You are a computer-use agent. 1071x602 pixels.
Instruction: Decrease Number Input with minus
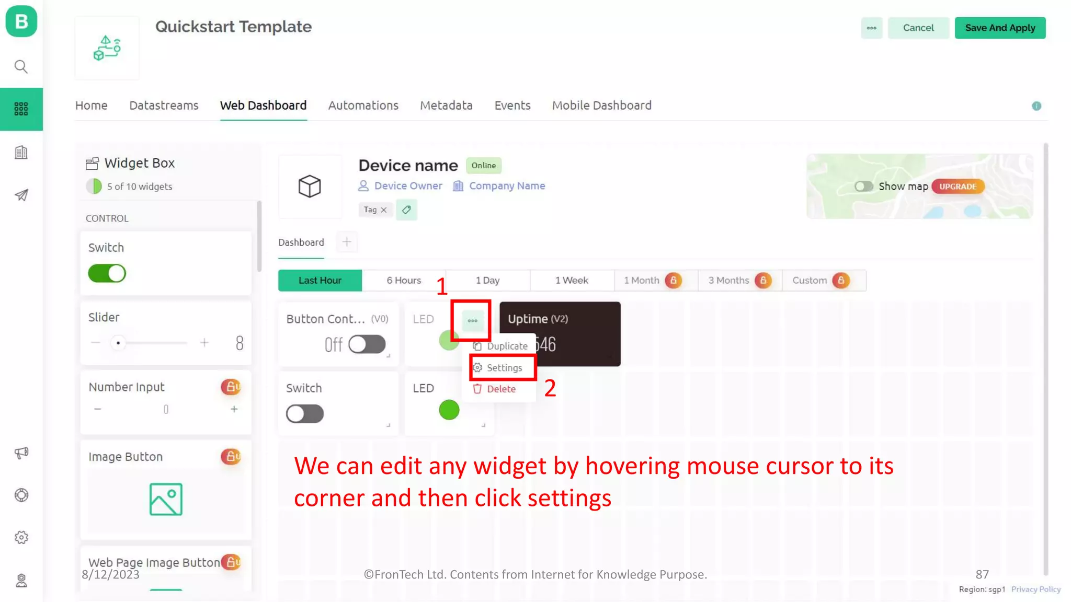(x=98, y=409)
